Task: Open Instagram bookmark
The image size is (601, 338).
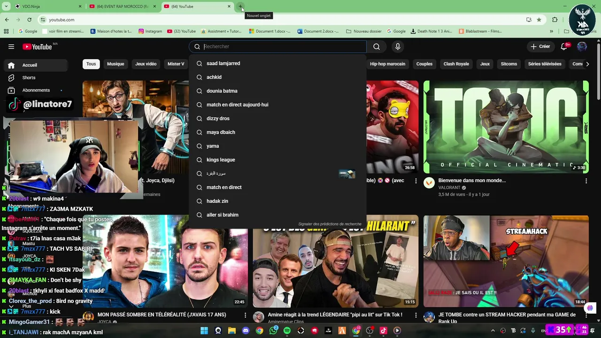Action: pyautogui.click(x=150, y=31)
